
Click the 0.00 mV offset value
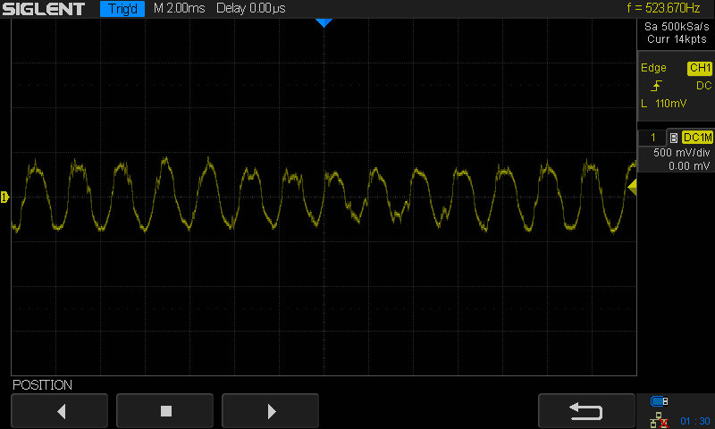(689, 166)
